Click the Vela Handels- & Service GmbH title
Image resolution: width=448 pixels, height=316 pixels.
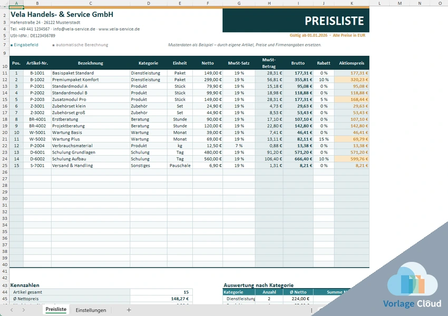pos(62,15)
